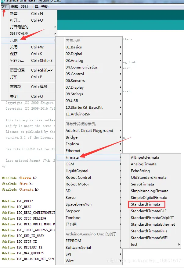Open Ethernet library examples

pos(89,150)
